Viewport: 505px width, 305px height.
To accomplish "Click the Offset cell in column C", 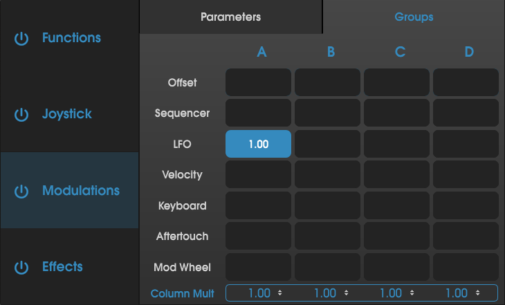I will [397, 82].
